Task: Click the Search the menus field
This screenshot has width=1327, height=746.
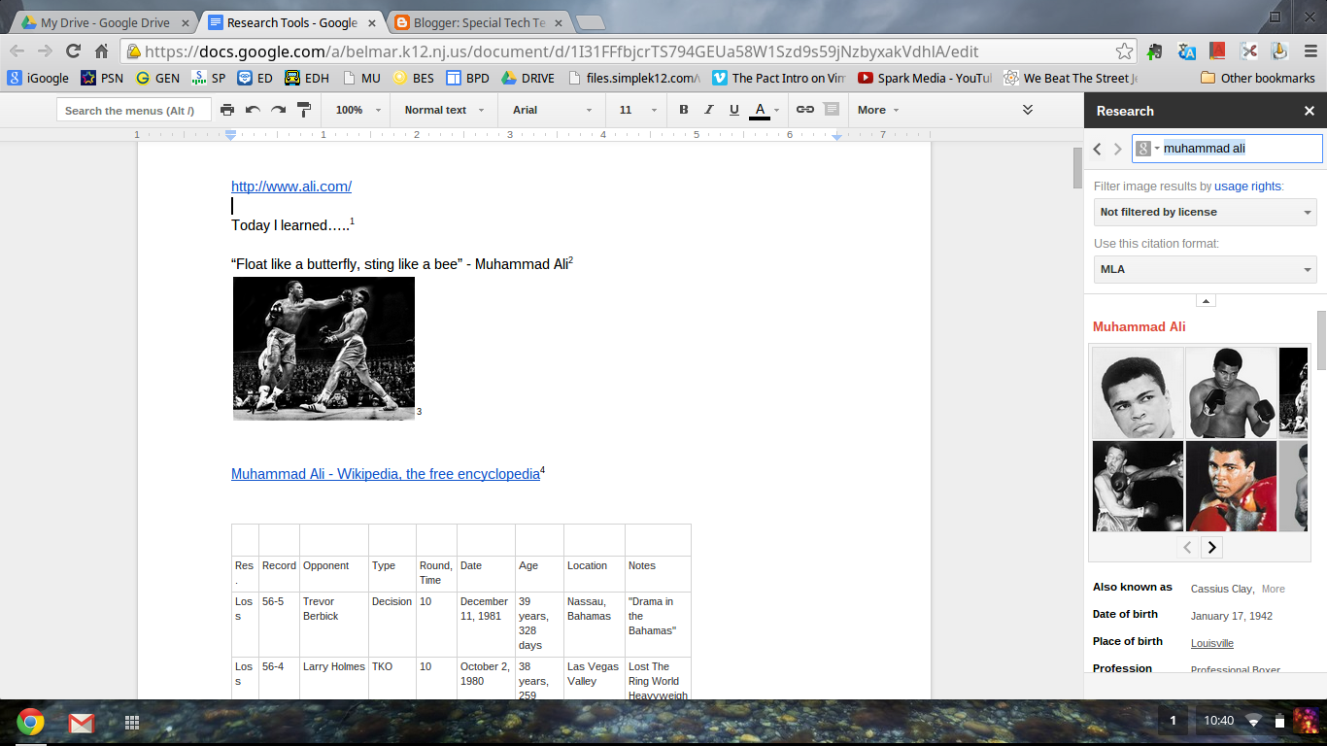Action: [x=133, y=111]
